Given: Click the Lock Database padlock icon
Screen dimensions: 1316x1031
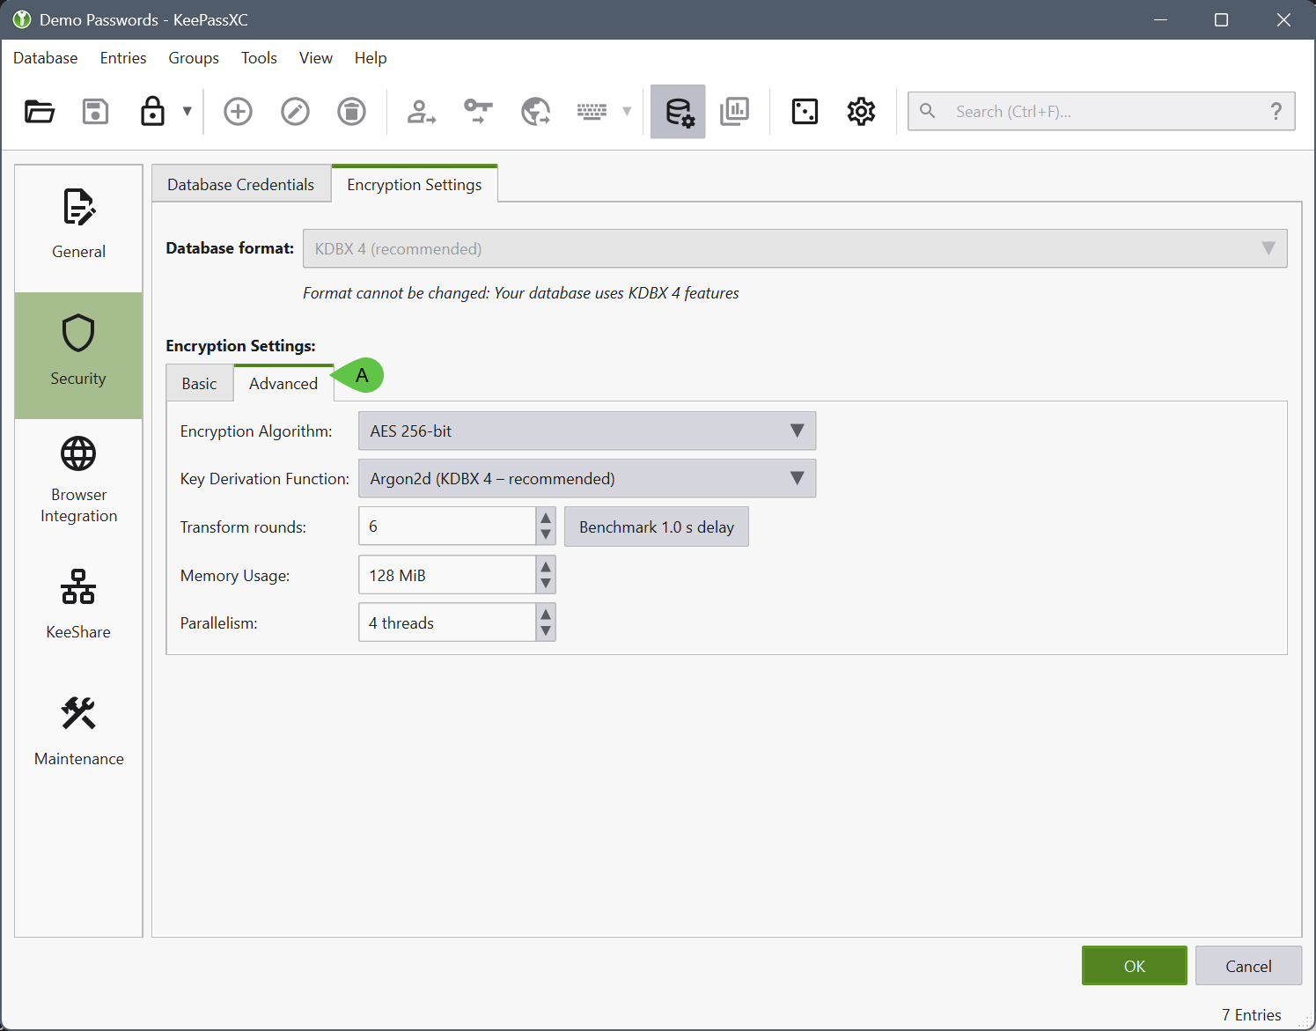Looking at the screenshot, I should tap(152, 112).
